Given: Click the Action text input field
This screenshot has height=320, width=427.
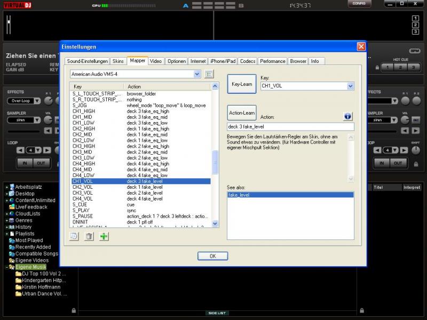Looking at the screenshot, I should (x=290, y=127).
